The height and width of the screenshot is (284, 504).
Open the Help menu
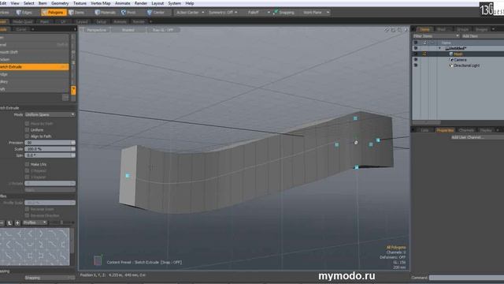tap(190, 3)
